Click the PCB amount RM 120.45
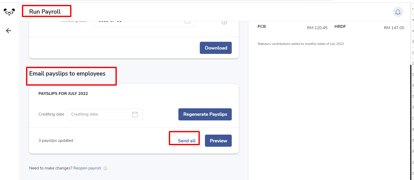The width and height of the screenshot is (414, 180). point(317,28)
